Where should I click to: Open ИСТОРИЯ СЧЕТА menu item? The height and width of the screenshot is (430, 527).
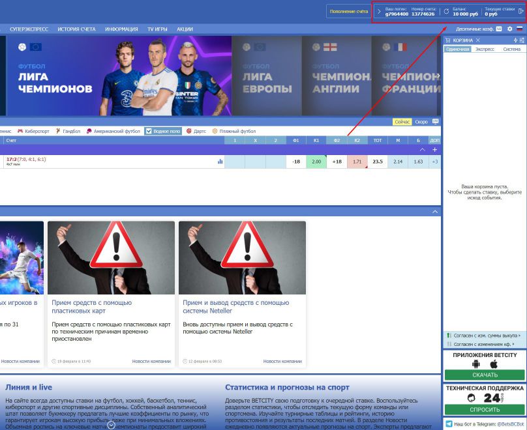click(x=76, y=29)
